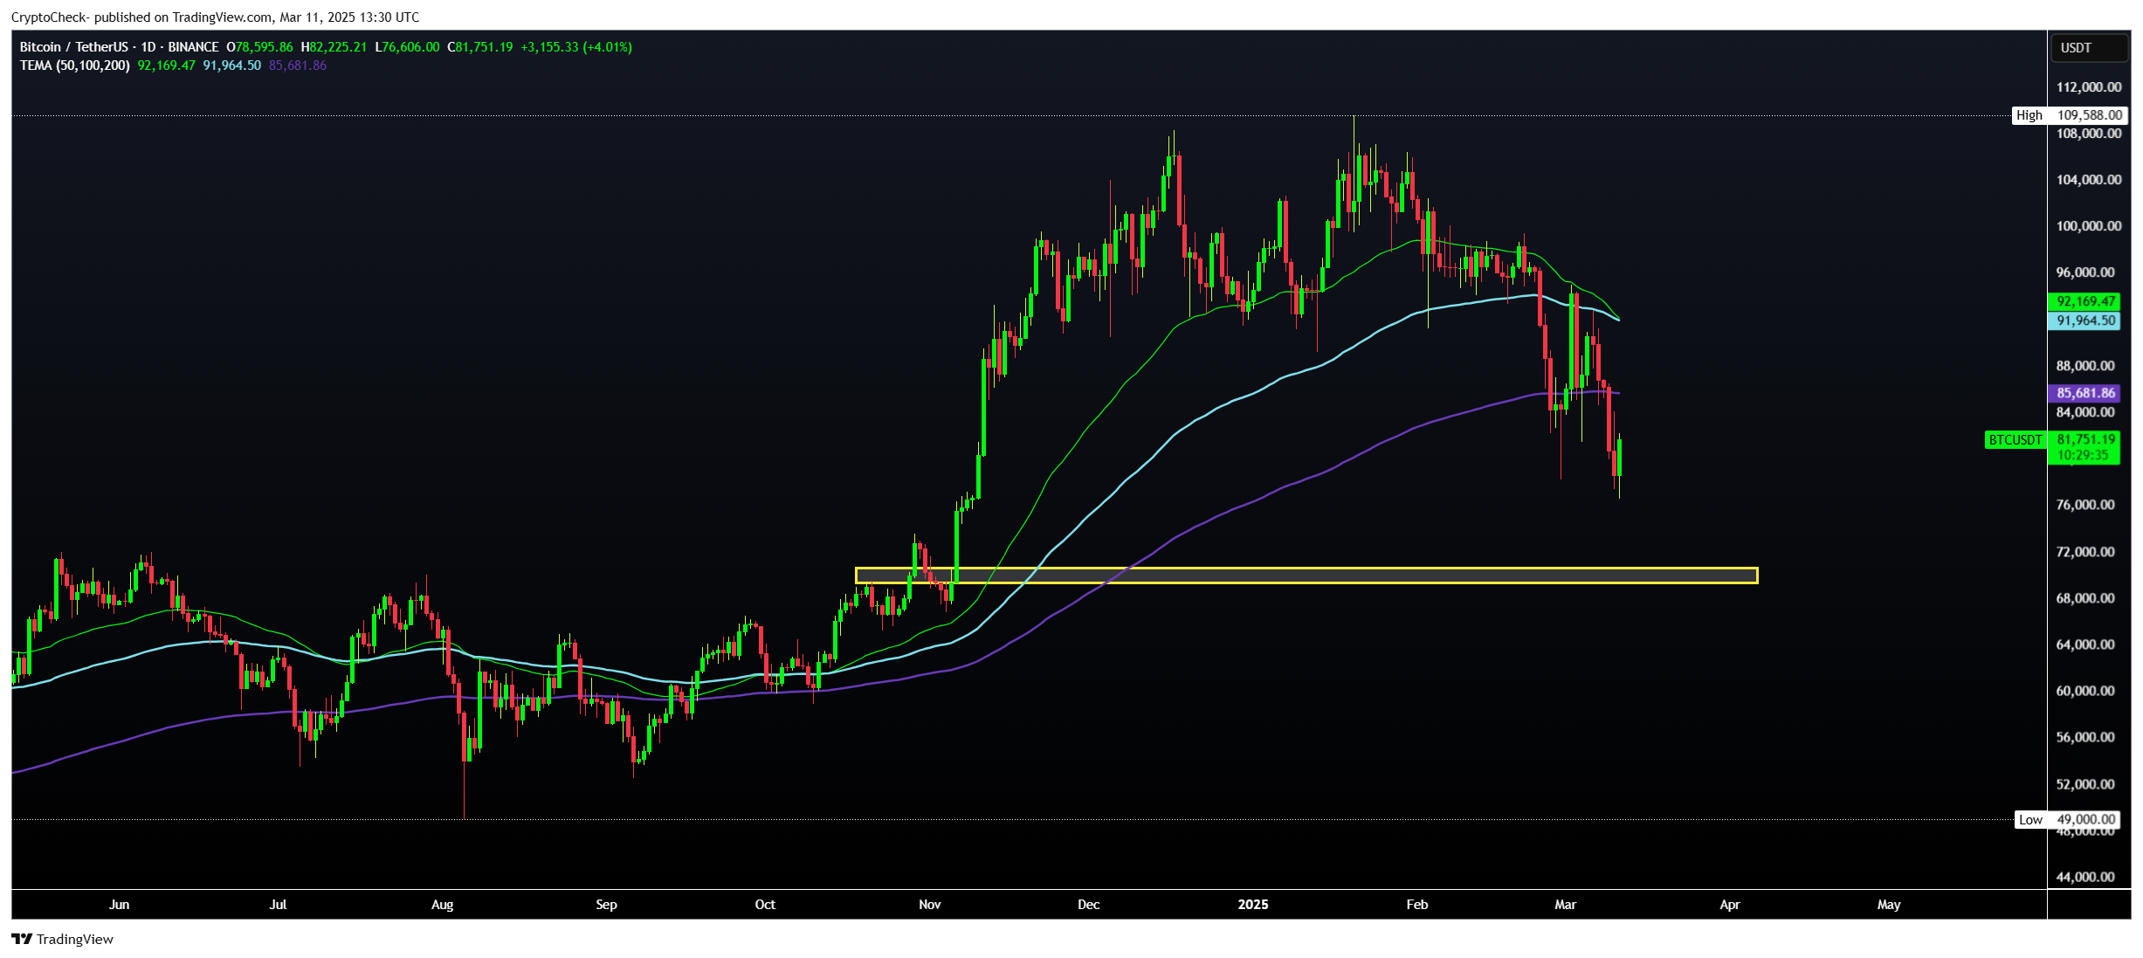Click Jun on the time axis
The width and height of the screenshot is (2143, 958).
click(x=119, y=905)
